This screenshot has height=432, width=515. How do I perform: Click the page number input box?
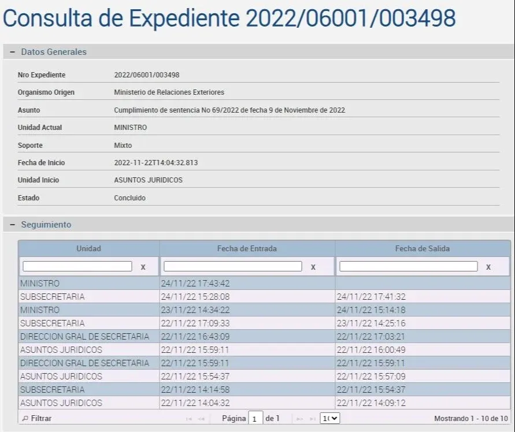[255, 418]
